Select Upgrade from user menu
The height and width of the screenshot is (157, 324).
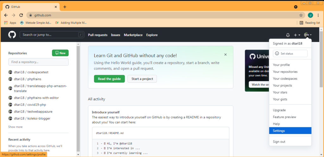290,110
